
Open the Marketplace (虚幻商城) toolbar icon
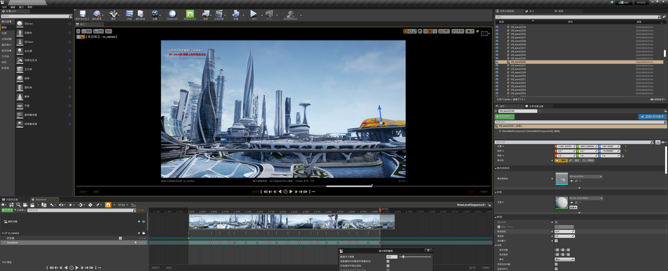141,14
